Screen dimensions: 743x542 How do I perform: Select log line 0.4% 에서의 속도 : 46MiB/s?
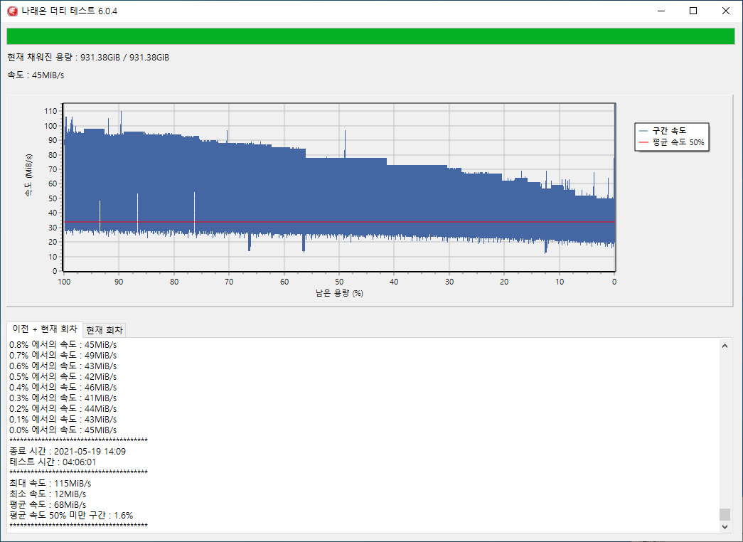[x=63, y=388]
